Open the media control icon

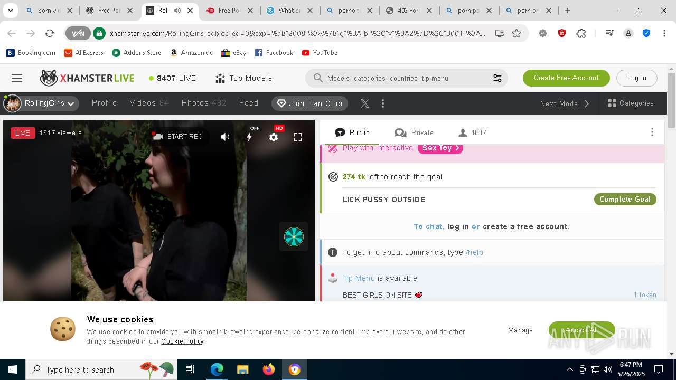pyautogui.click(x=609, y=33)
